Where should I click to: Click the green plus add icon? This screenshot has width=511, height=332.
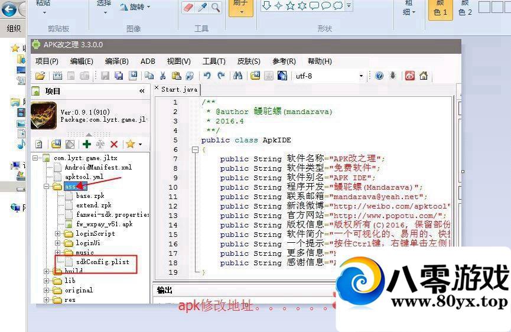[x=87, y=144]
